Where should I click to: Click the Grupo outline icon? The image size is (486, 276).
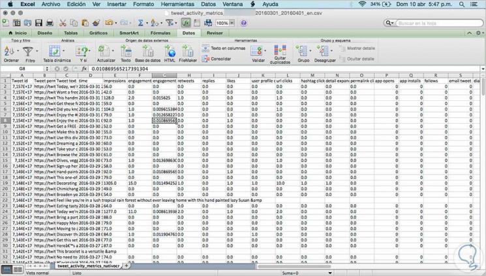(x=301, y=51)
